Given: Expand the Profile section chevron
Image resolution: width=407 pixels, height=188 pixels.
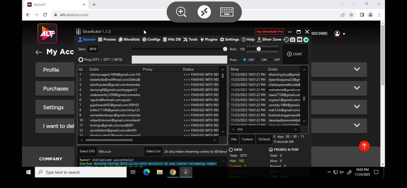Looking at the screenshot, I should point(357,69).
